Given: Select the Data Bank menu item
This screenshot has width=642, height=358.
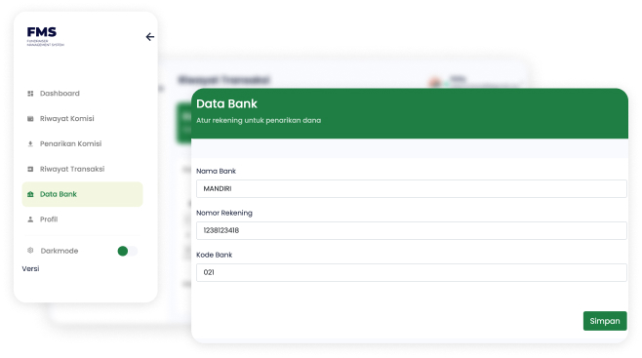Looking at the screenshot, I should coord(82,194).
